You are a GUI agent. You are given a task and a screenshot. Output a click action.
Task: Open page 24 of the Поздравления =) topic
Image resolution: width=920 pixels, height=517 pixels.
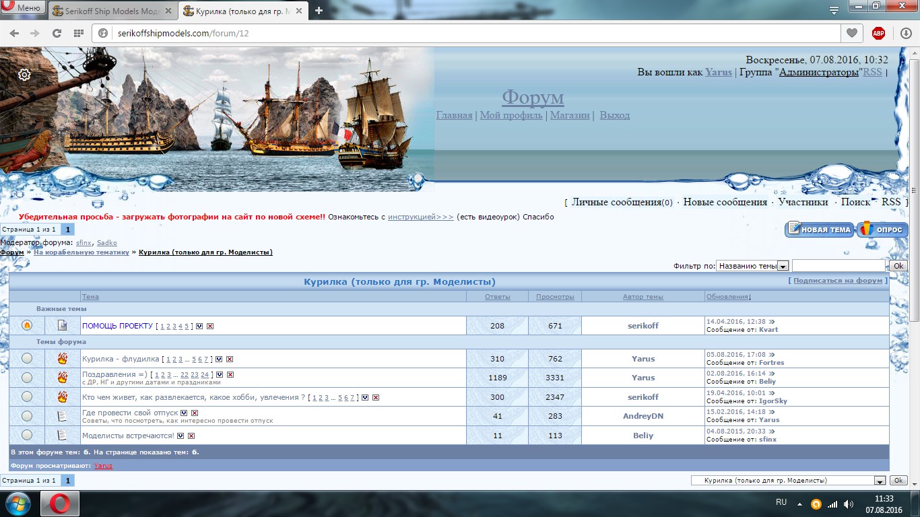205,374
